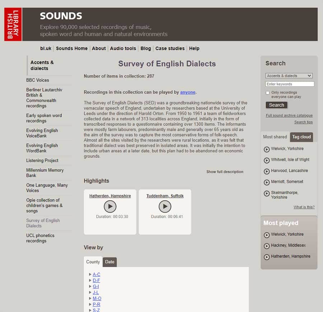323x312 pixels.
Task: Open UCL phonetics recordings collection
Action: click(40, 238)
